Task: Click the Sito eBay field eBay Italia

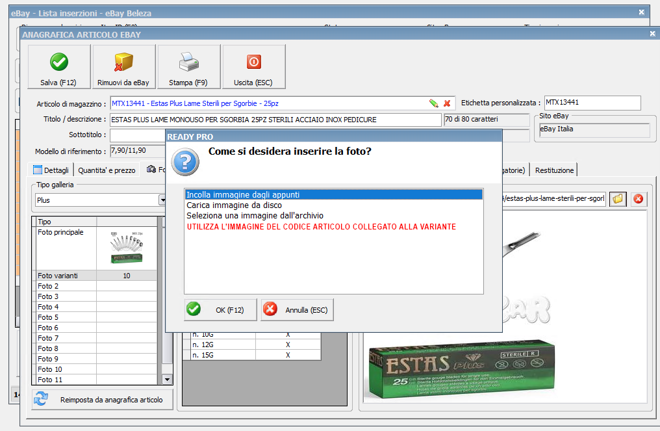Action: pos(594,129)
